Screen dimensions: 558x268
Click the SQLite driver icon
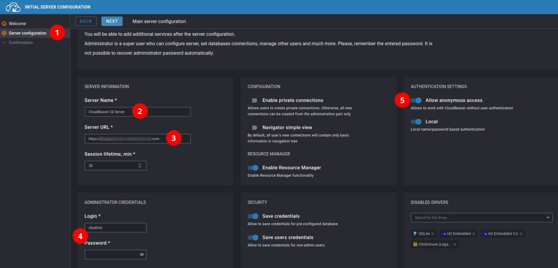415,234
